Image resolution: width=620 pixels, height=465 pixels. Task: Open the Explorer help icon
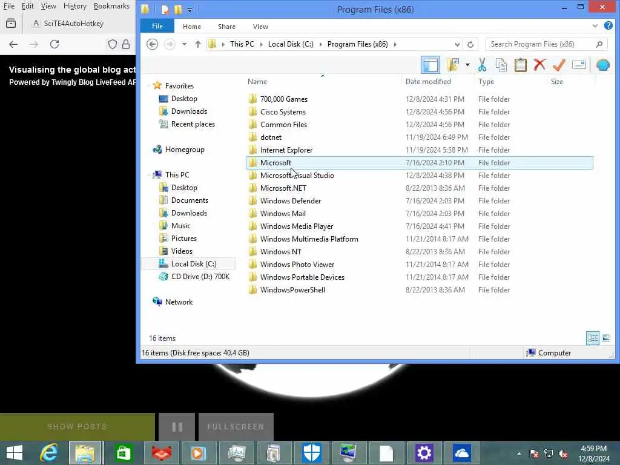click(x=608, y=25)
